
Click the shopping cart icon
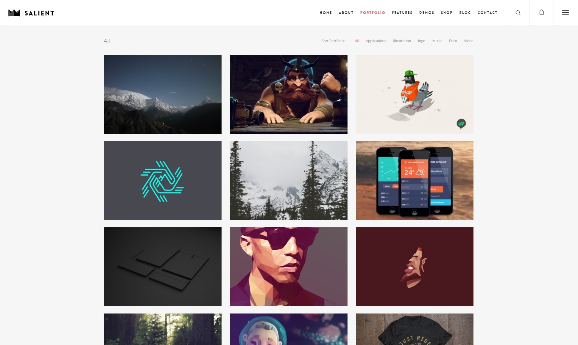[541, 12]
